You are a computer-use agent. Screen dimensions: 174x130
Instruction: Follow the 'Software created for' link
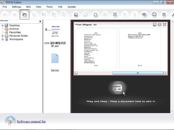tap(31, 122)
